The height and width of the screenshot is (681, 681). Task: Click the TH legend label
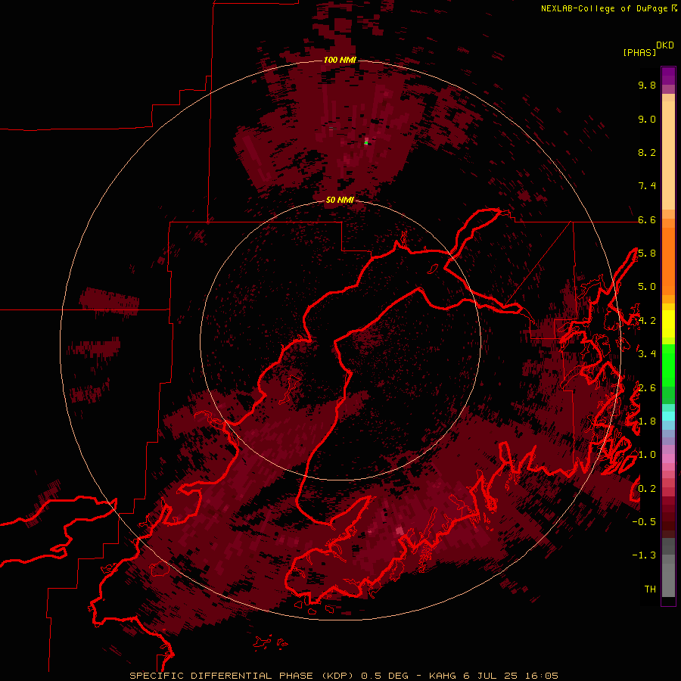pos(650,589)
